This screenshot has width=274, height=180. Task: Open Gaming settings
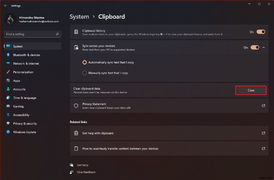tap(18, 106)
